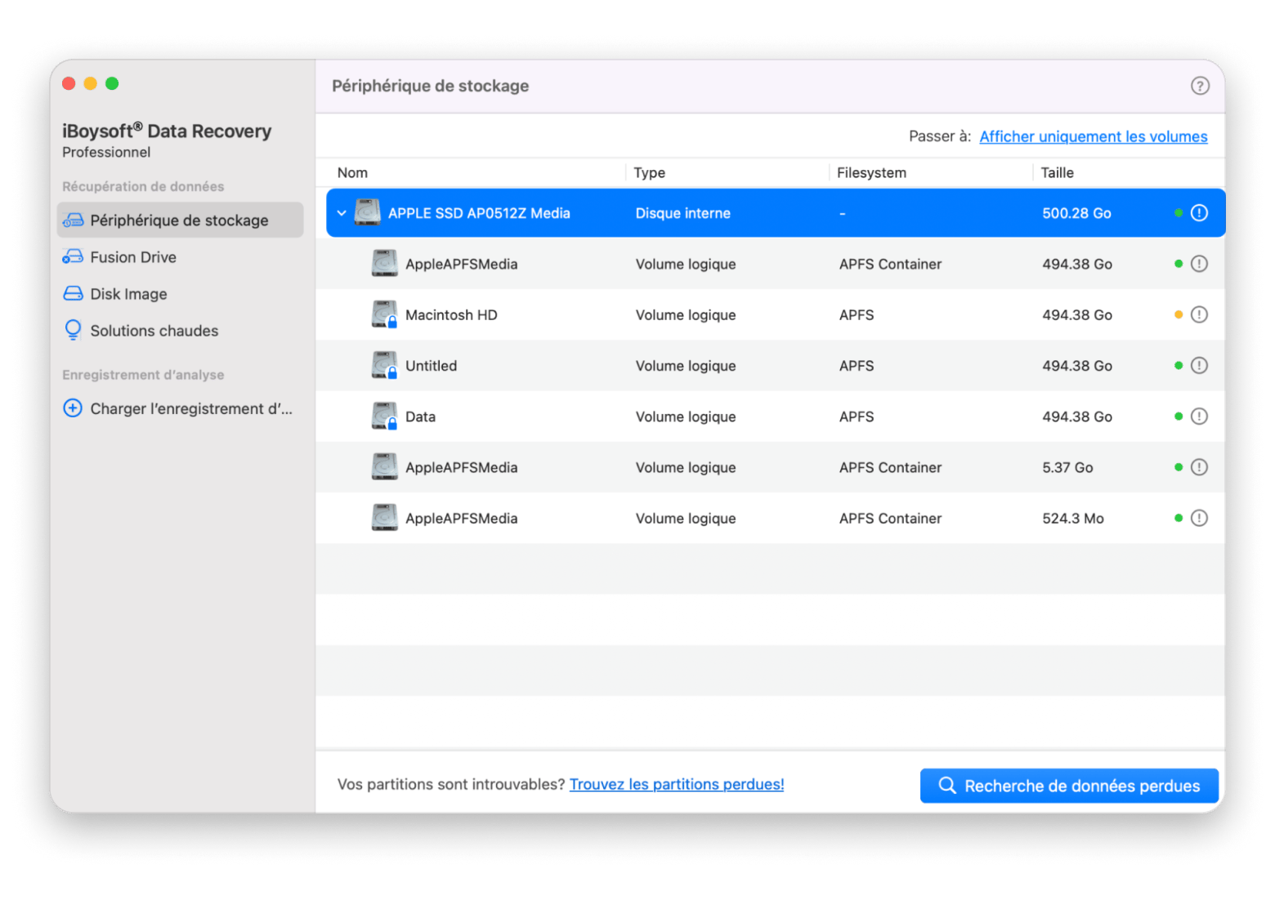Click the search magnifier icon in Recherche button
This screenshot has height=900, width=1275.
pos(947,785)
